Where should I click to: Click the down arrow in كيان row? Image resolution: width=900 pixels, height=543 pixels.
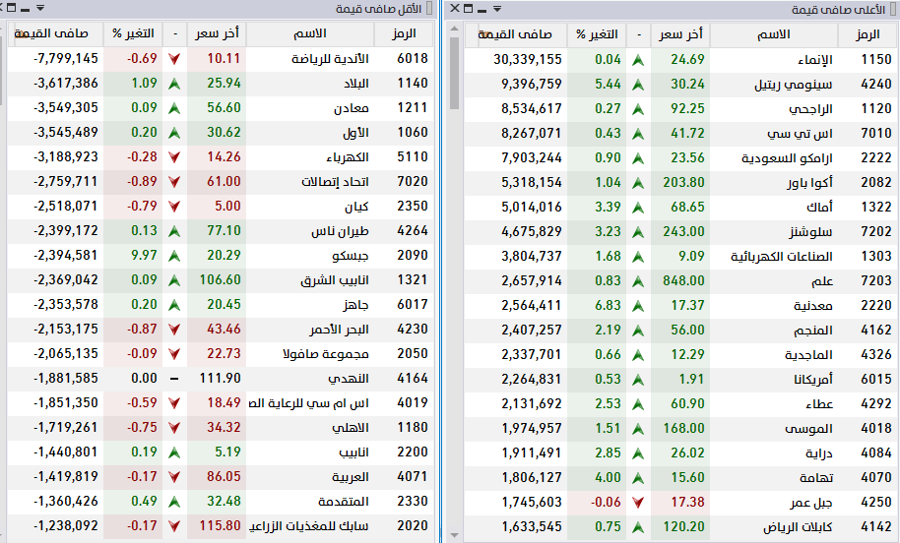174,207
